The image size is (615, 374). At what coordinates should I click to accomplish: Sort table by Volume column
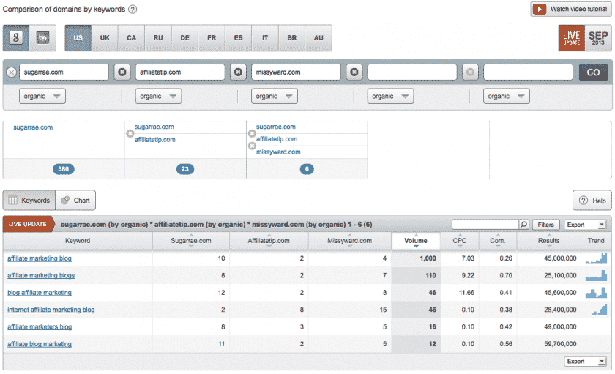[416, 241]
